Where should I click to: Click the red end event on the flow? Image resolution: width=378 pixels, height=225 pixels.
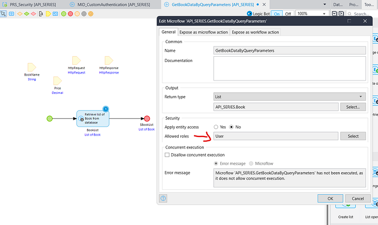coord(146,118)
